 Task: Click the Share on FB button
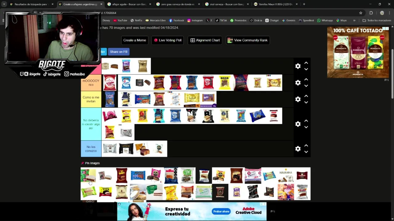coord(119,52)
